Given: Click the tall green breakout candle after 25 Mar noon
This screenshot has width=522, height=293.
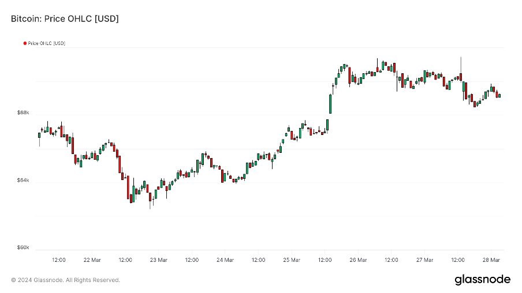Looking at the screenshot, I should pos(331,104).
